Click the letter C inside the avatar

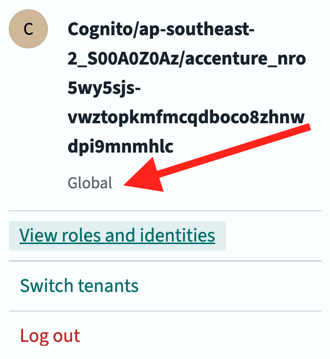click(28, 29)
